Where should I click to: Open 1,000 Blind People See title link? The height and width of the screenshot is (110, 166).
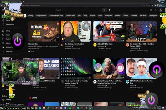click(141, 82)
